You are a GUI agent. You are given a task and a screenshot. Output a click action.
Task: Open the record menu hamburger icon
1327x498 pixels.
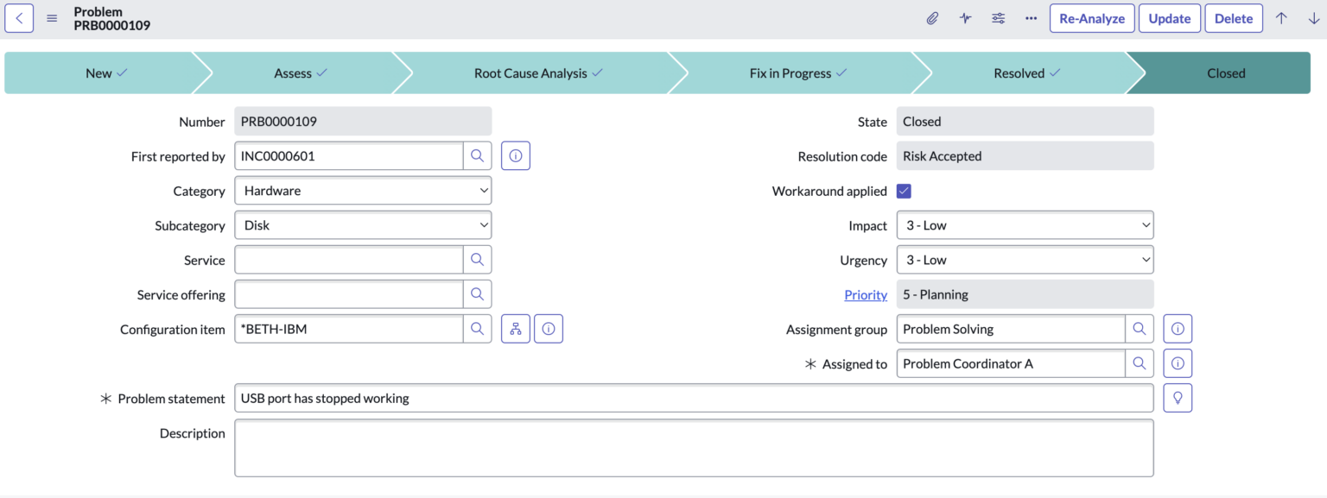coord(51,17)
